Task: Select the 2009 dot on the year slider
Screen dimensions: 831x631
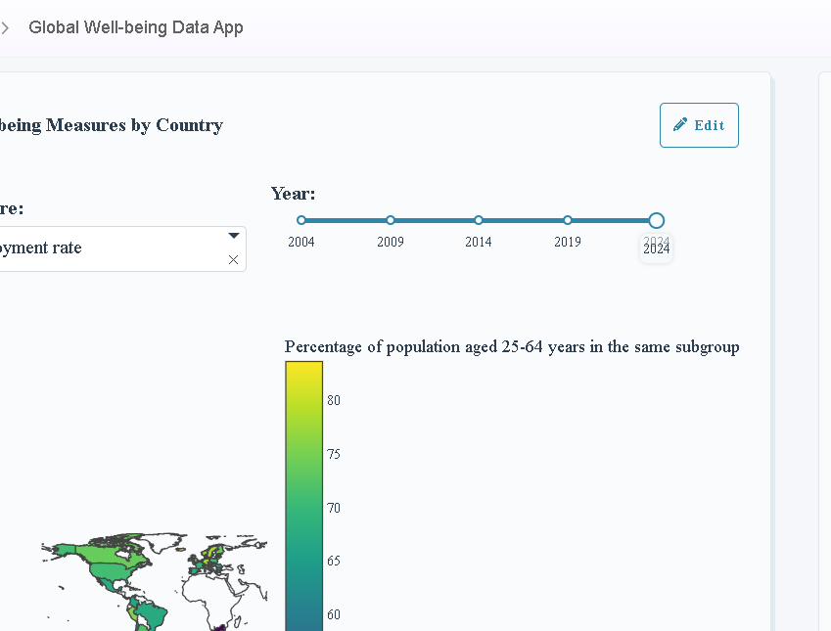Action: (x=391, y=220)
